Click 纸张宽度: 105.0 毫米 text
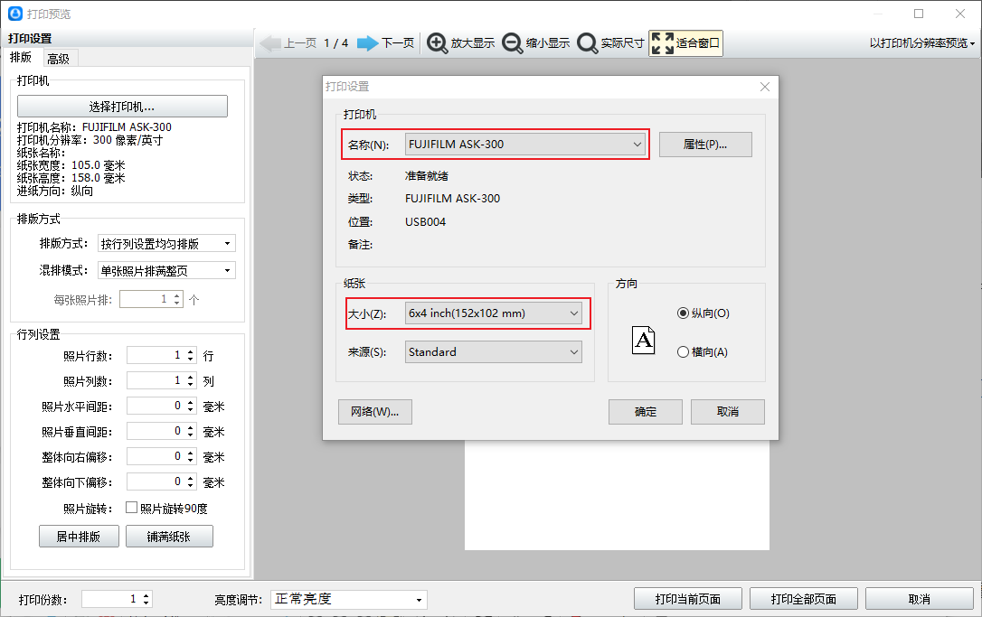982x617 pixels. 71,165
